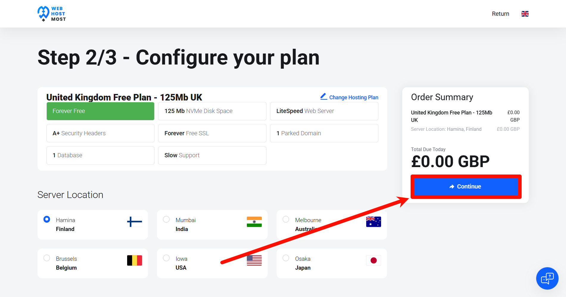Click the Finland flag icon

(135, 222)
